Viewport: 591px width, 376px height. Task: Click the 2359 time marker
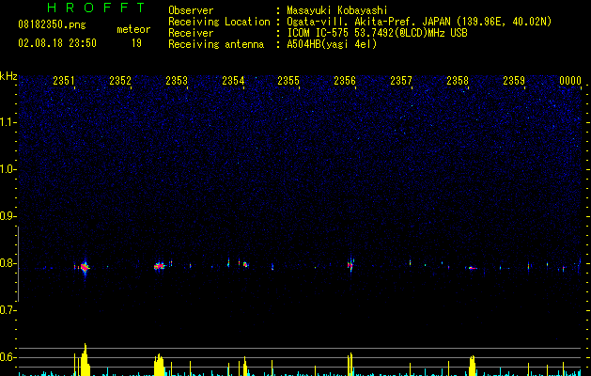pyautogui.click(x=514, y=81)
